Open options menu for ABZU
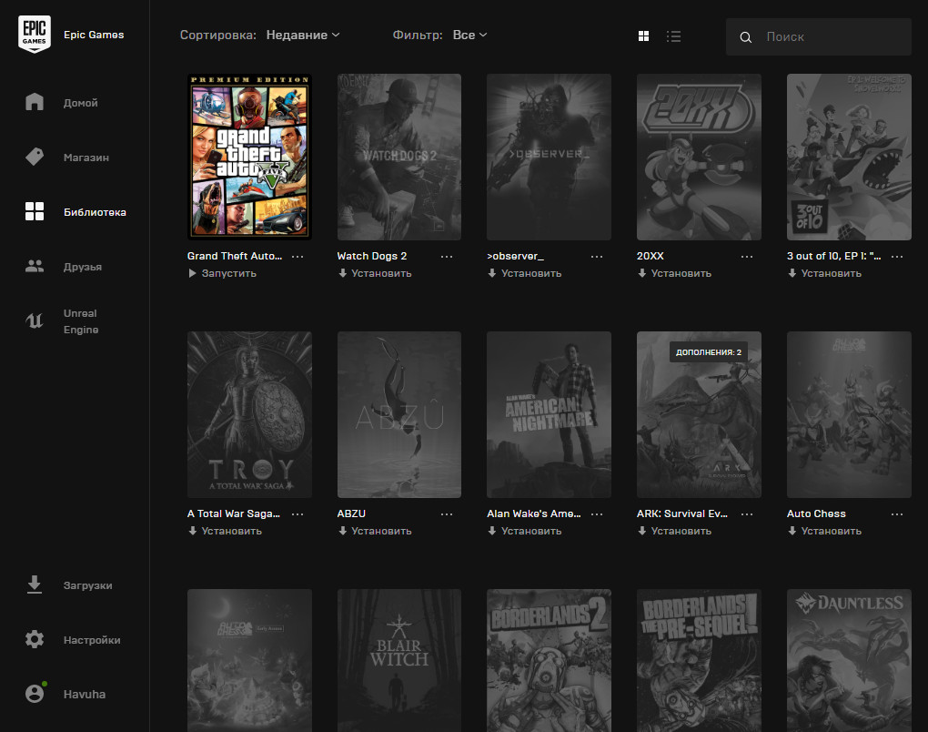The height and width of the screenshot is (732, 928). (x=447, y=514)
